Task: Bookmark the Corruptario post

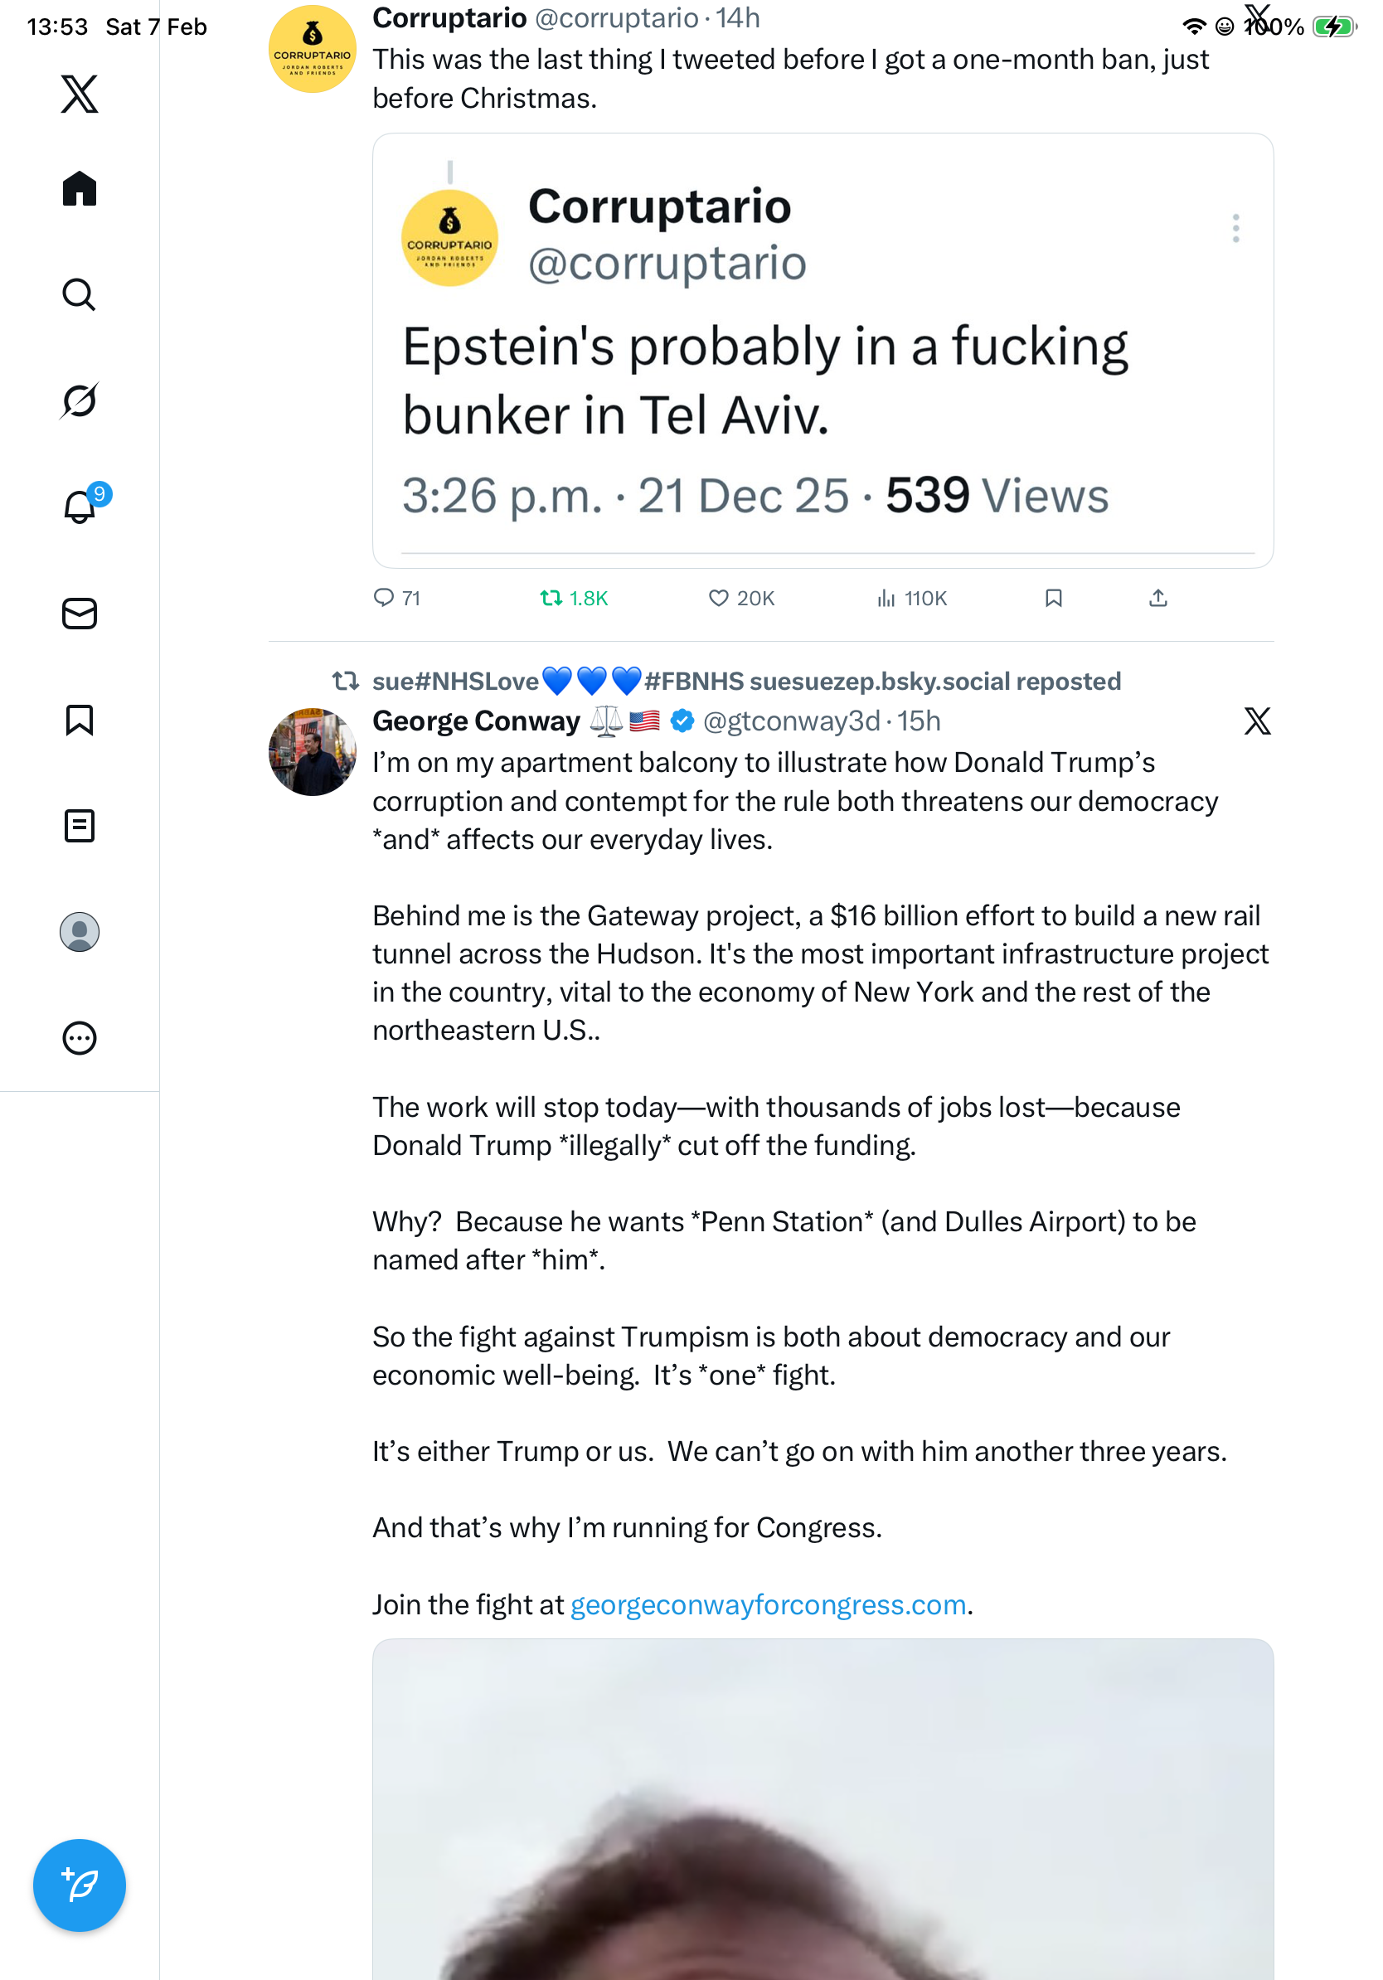Action: coord(1053,598)
